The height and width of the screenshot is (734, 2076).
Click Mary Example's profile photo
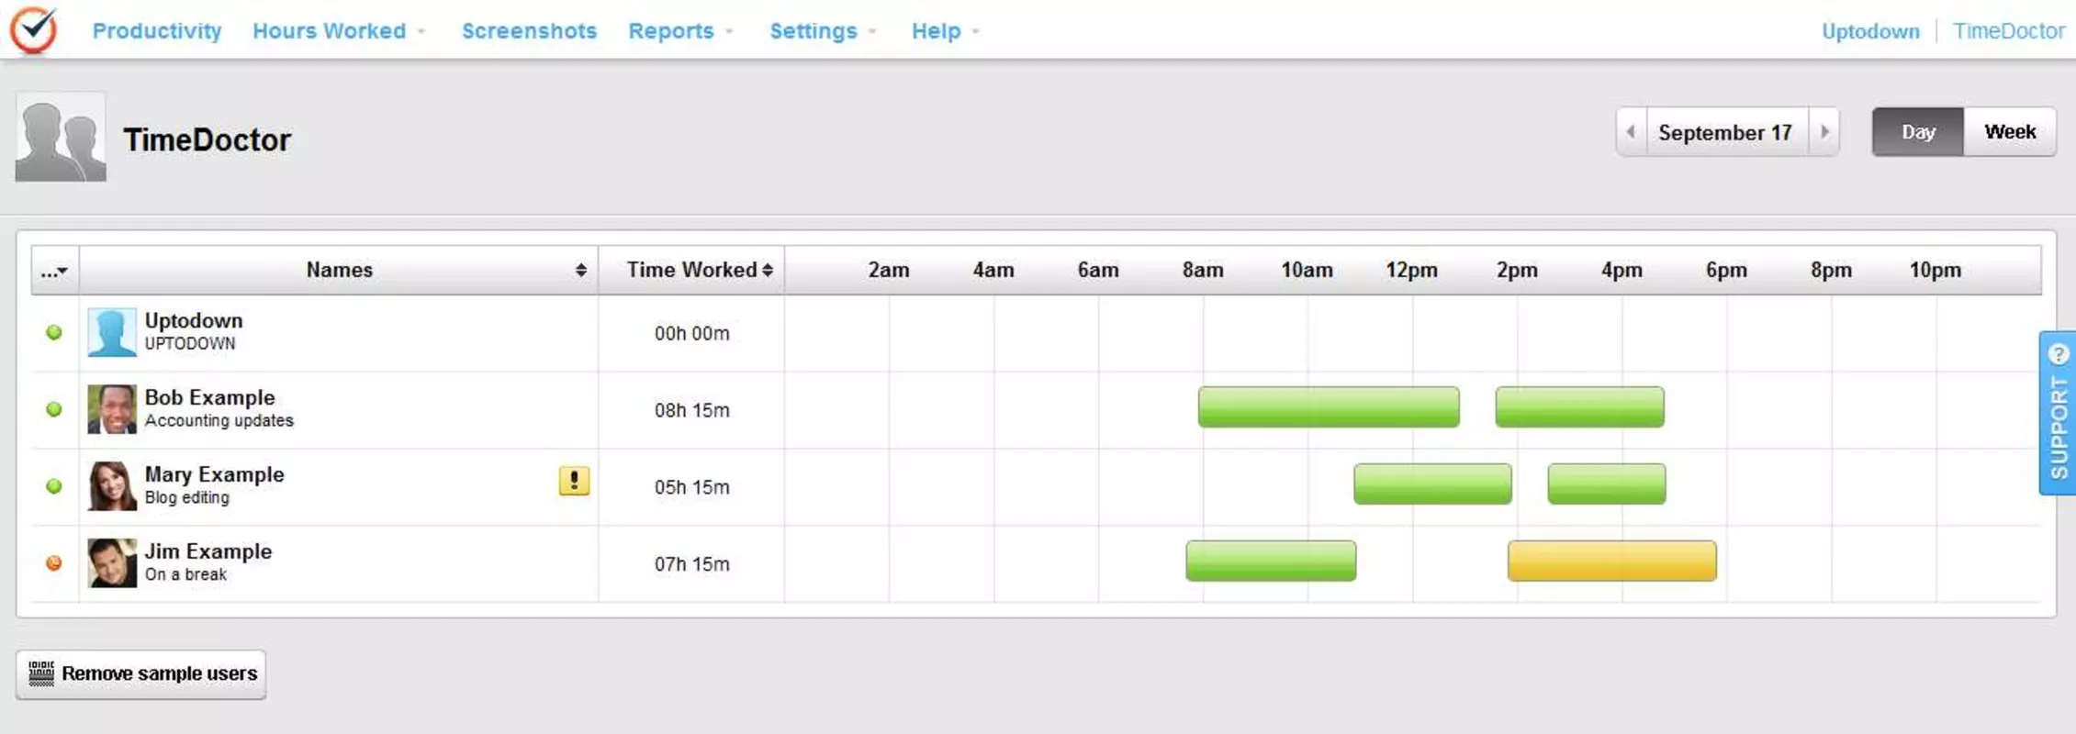click(112, 486)
